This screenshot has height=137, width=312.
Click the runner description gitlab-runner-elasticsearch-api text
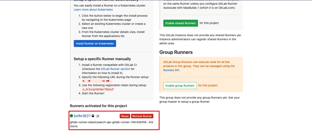(109, 122)
